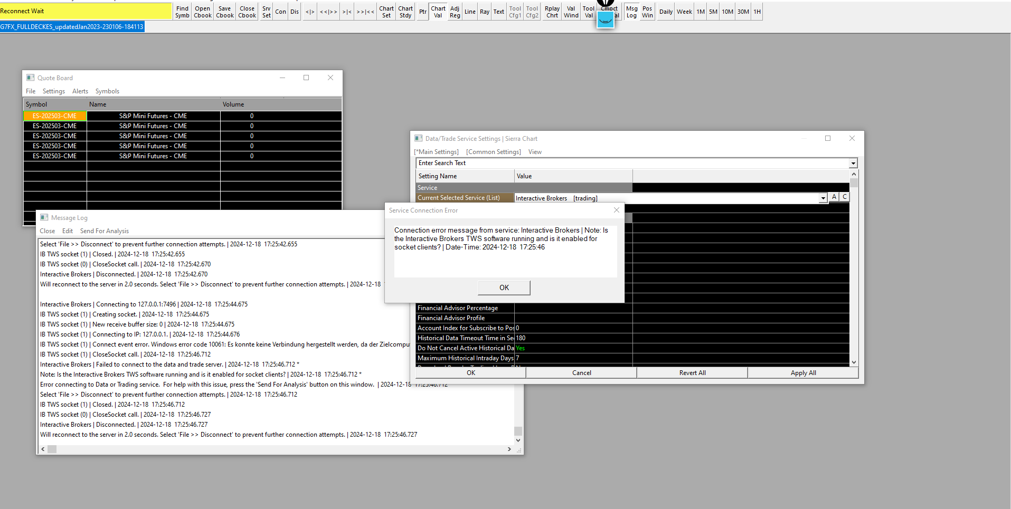The image size is (1011, 509).
Task: Click the Find Symbol toolbar button
Action: (182, 12)
